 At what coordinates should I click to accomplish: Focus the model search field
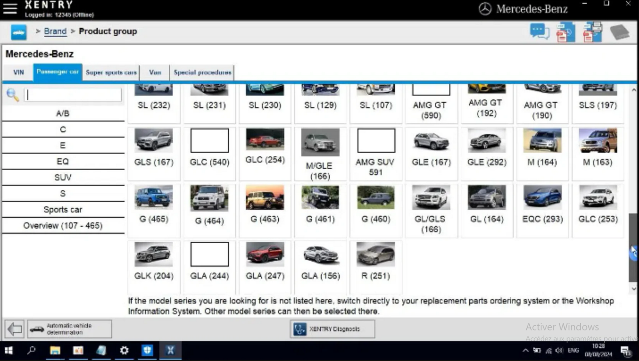point(73,95)
